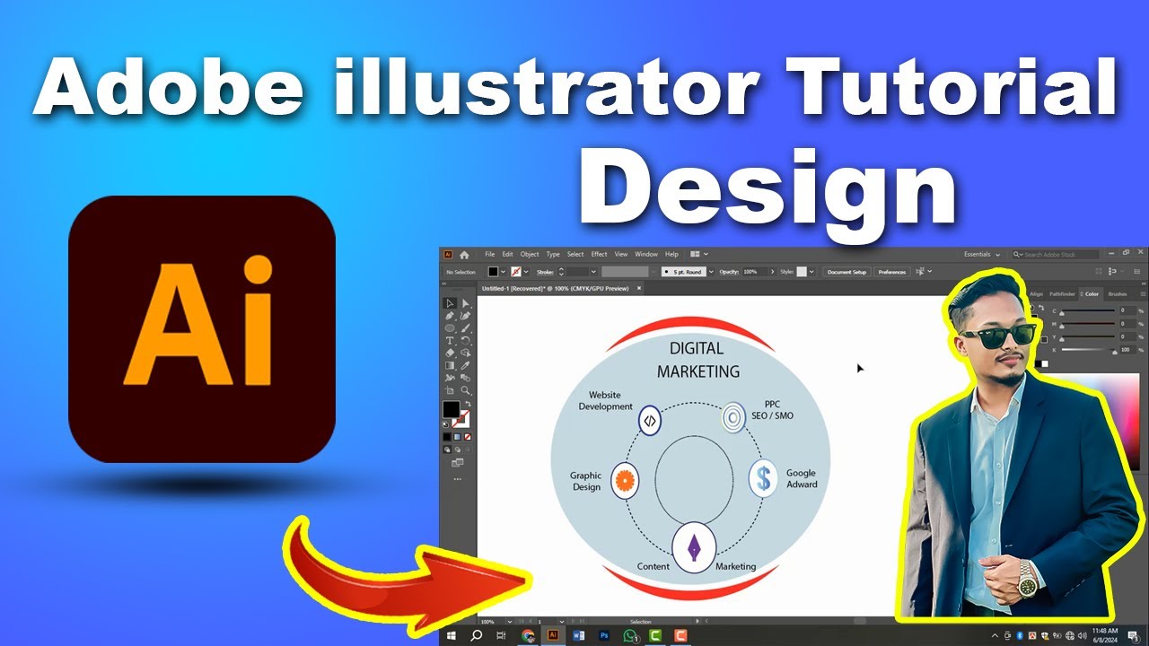Viewport: 1149px width, 646px height.
Task: Choose the Curvature tool
Action: (x=466, y=316)
